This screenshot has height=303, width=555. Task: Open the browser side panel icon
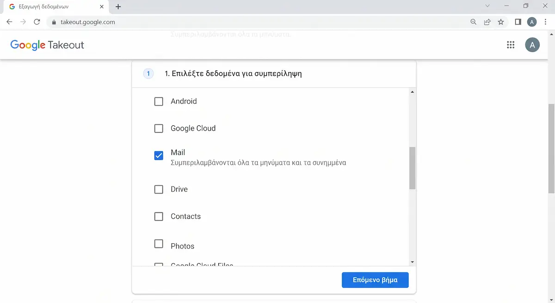click(x=518, y=22)
